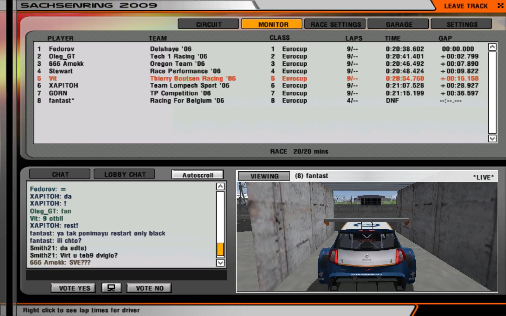Image resolution: width=506 pixels, height=316 pixels.
Task: Click the *LIVE* indicator
Action: coord(484,177)
